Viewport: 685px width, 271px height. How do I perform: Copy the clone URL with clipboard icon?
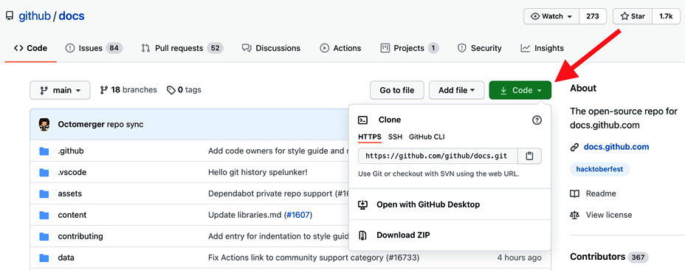coord(529,156)
